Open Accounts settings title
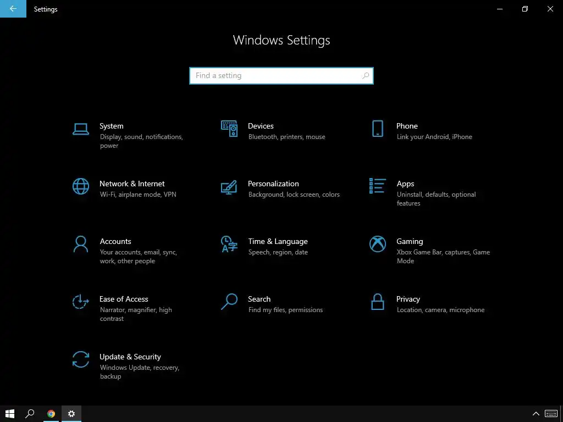 (x=115, y=242)
